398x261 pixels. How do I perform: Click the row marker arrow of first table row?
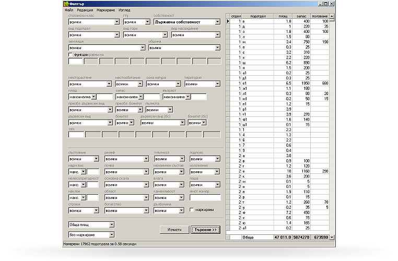pos(228,21)
